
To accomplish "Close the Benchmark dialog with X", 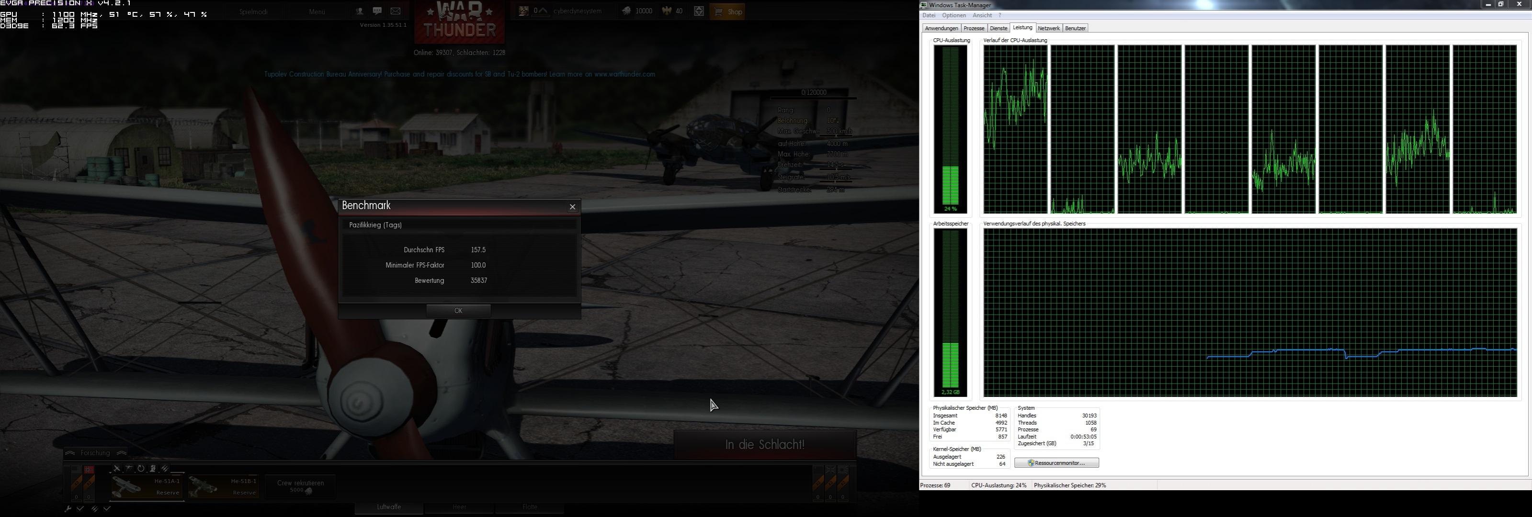I will pyautogui.click(x=572, y=207).
